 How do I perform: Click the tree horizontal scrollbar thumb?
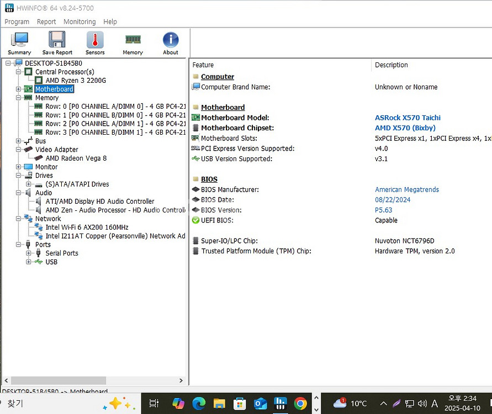[x=59, y=380]
